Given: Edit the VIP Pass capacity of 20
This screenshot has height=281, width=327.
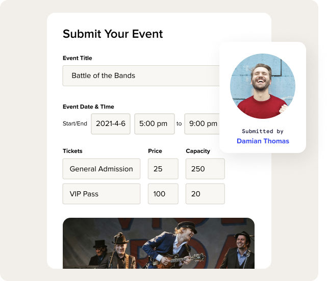Looking at the screenshot, I should click(205, 194).
